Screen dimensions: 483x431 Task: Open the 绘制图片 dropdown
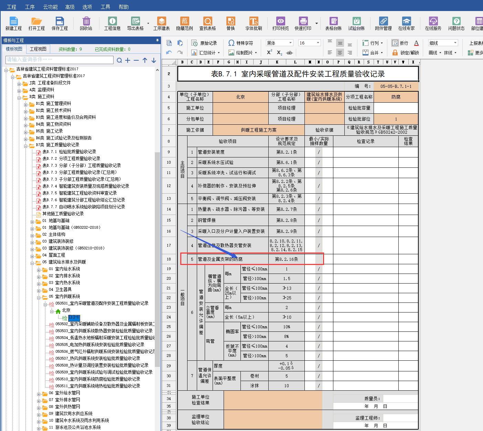coord(243,53)
